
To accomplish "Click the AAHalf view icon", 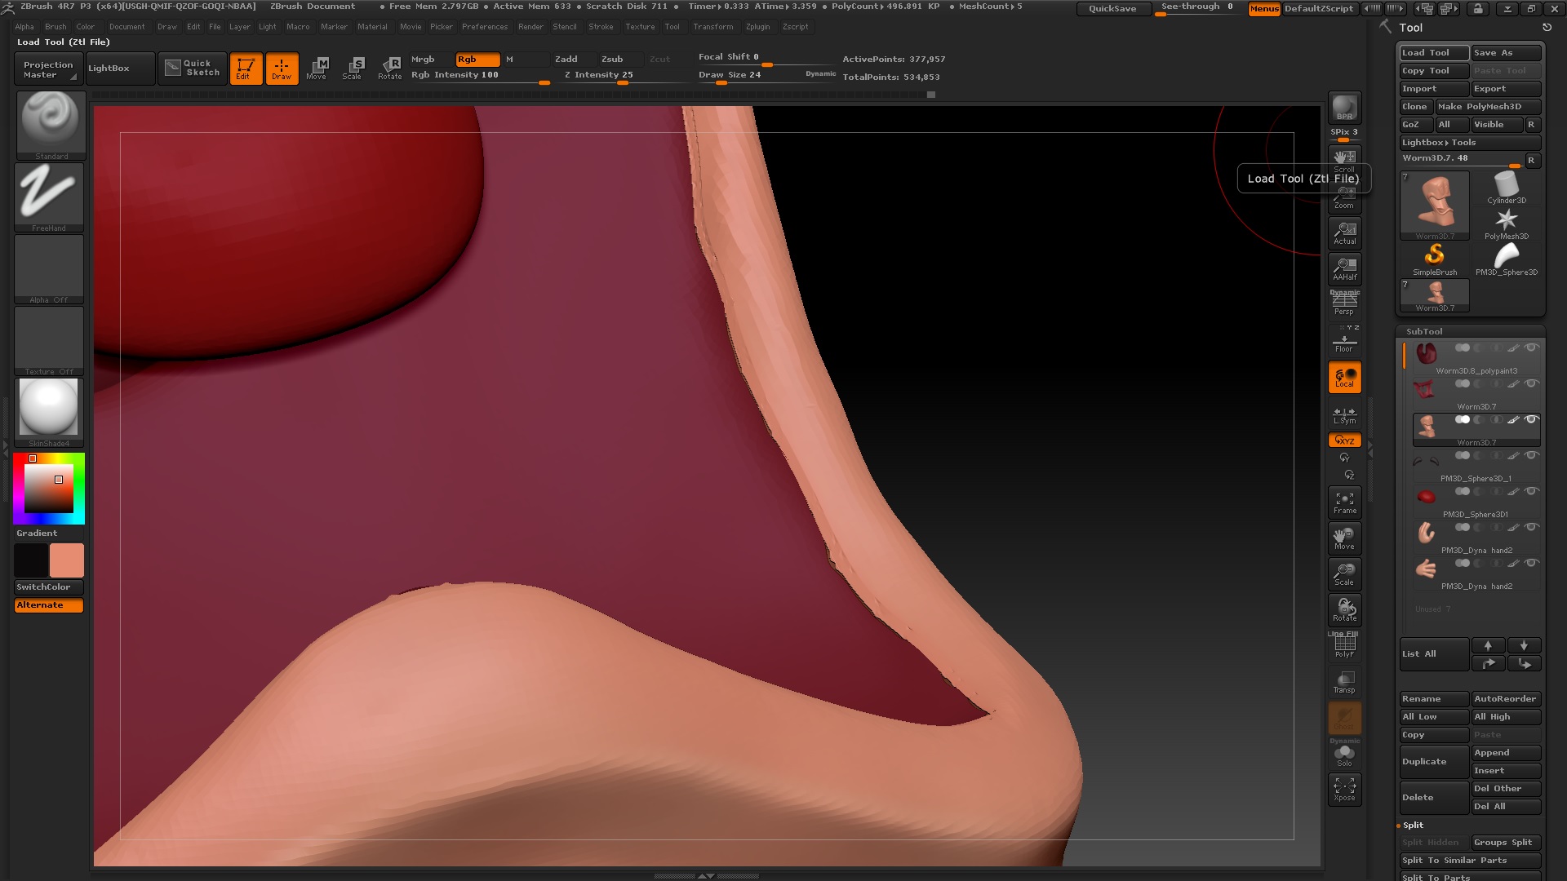I will click(1344, 268).
